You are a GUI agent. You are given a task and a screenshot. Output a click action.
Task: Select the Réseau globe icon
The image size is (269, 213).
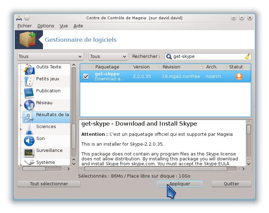click(x=29, y=105)
